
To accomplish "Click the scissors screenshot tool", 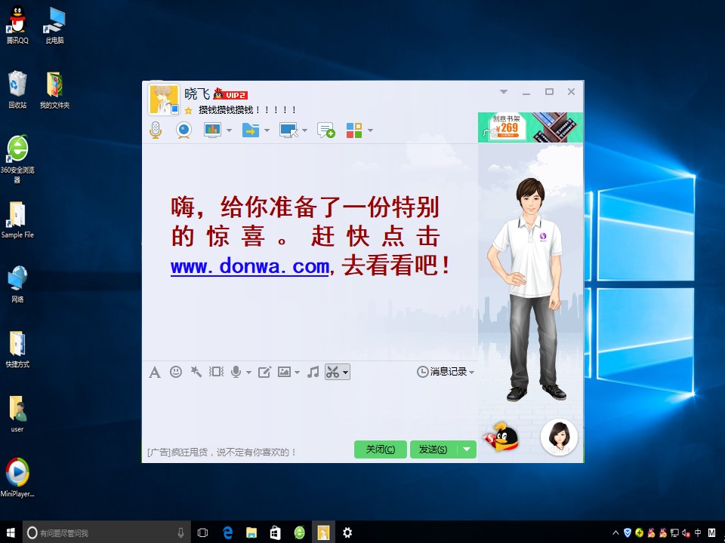I will (x=332, y=372).
